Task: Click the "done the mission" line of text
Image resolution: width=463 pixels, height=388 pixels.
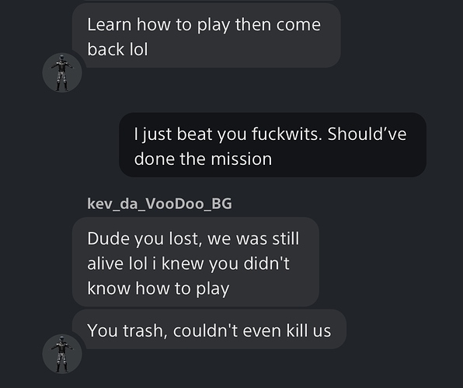Action: point(203,159)
